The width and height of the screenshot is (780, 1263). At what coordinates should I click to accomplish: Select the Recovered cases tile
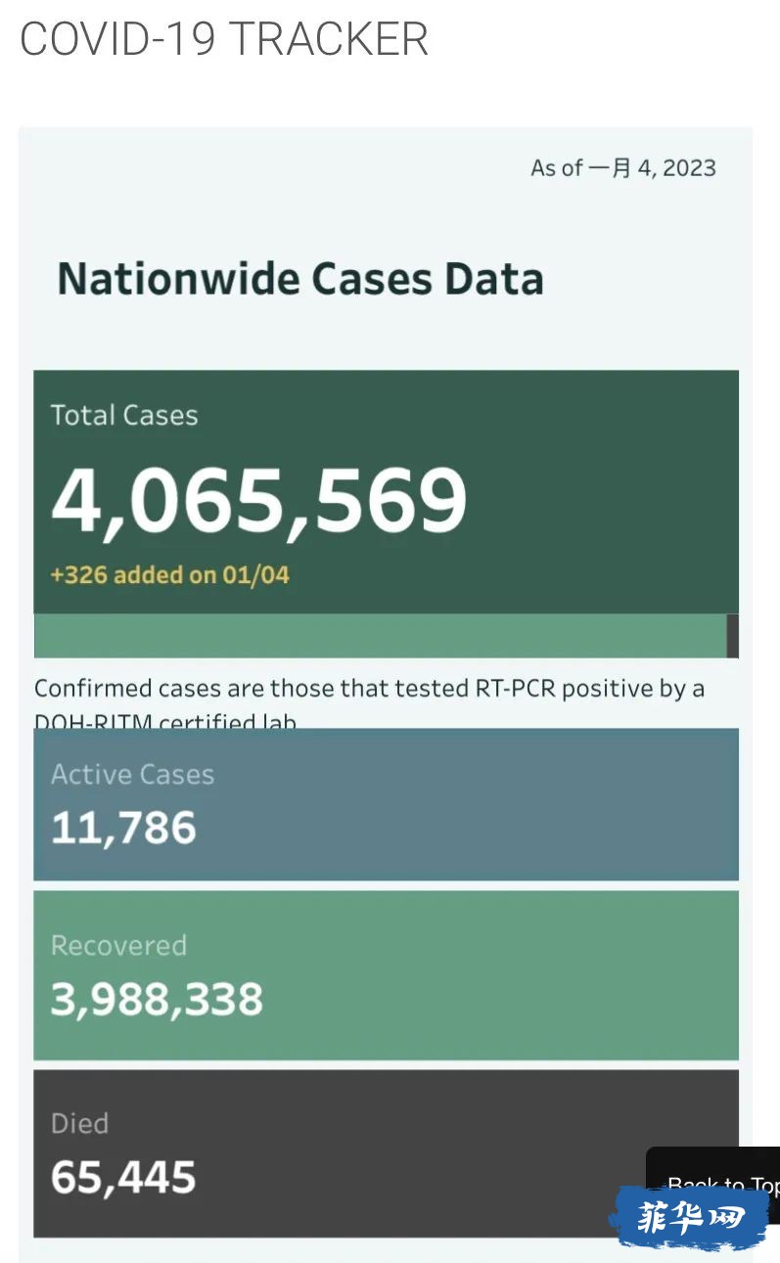[386, 974]
